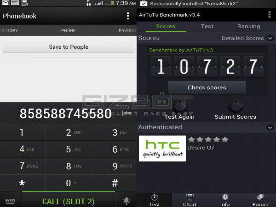Open AnTuTu Benchmark overflow menu dots

point(269,15)
